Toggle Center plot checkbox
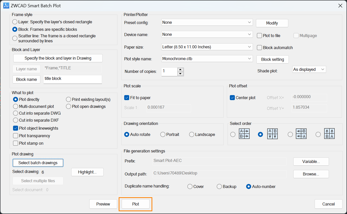This screenshot has height=214, width=347. click(232, 98)
